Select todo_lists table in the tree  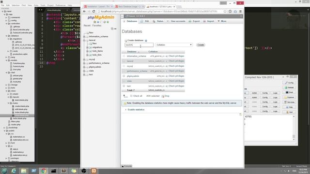pyautogui.click(x=97, y=55)
